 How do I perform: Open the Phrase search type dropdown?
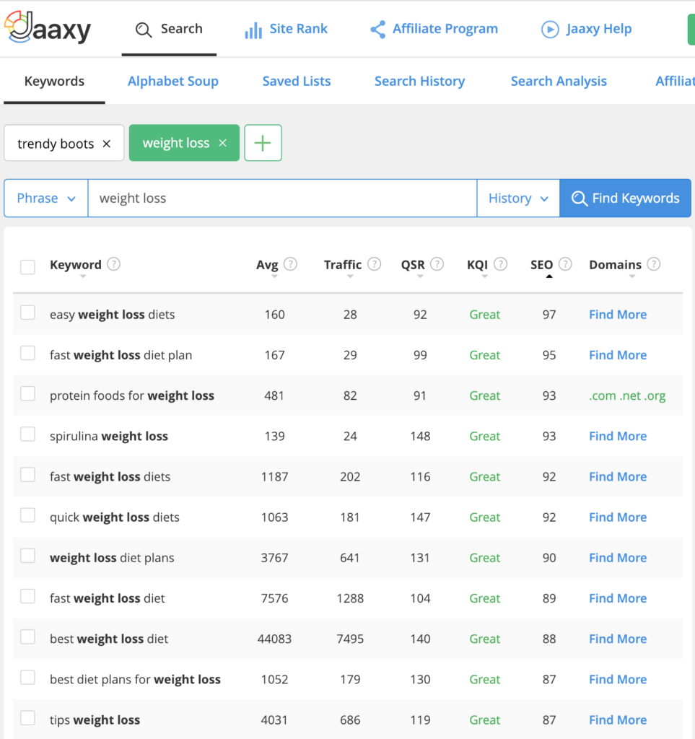(x=46, y=198)
